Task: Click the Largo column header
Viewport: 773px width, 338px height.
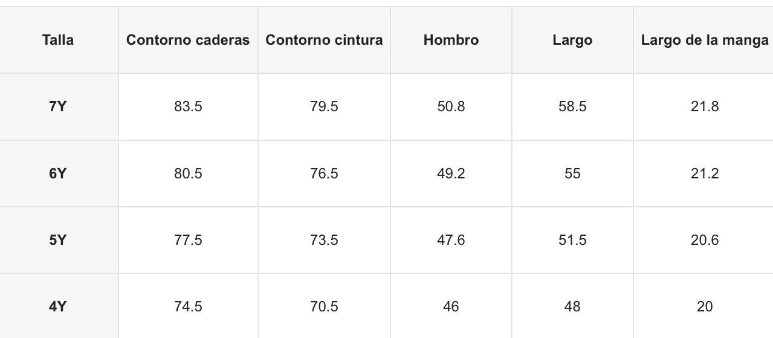Action: pos(572,40)
